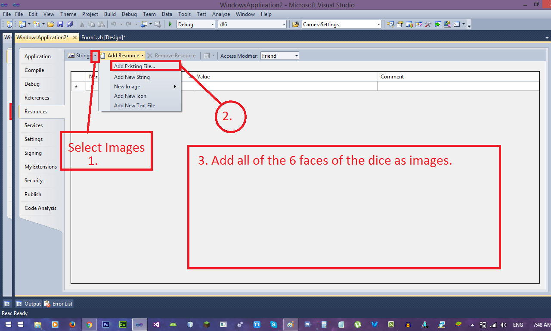The height and width of the screenshot is (331, 551).
Task: Click the Save All toolbar icon
Action: 70,25
